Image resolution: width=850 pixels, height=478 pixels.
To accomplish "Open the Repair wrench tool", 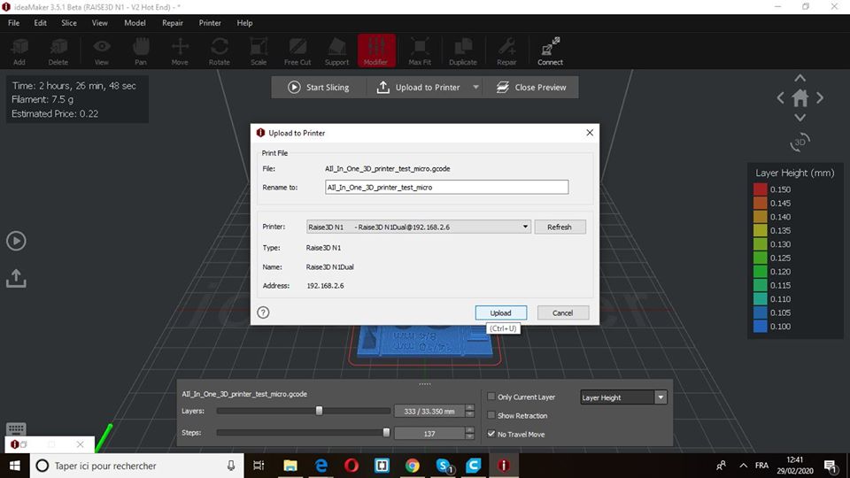I will pyautogui.click(x=506, y=51).
